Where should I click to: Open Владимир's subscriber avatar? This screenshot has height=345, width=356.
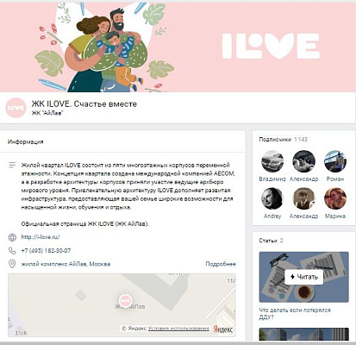click(272, 161)
